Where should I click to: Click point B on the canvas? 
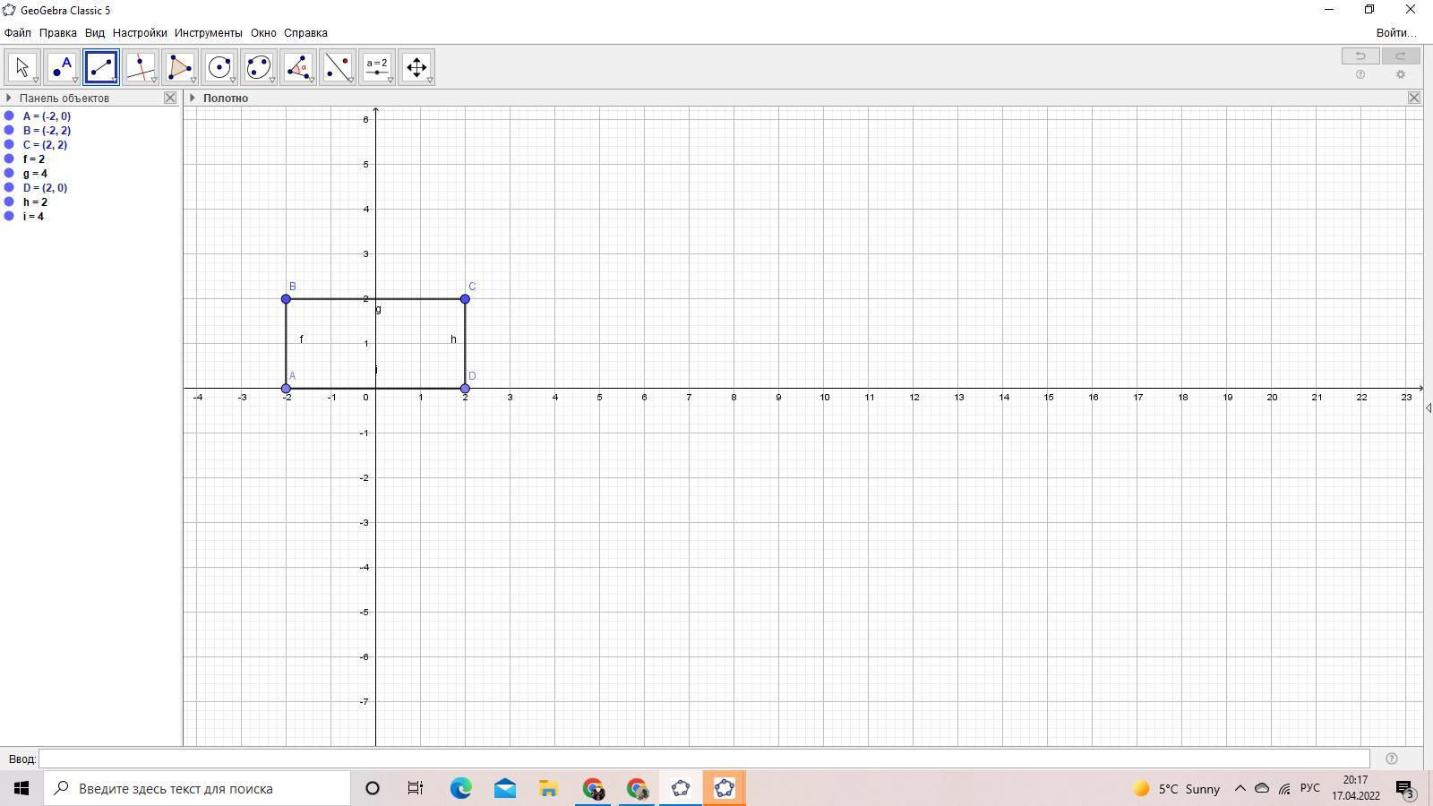[286, 299]
